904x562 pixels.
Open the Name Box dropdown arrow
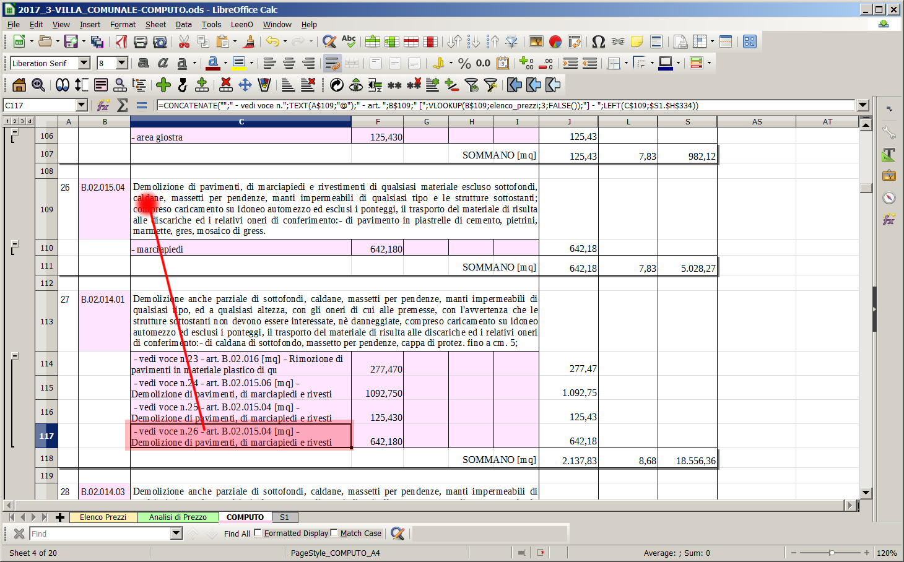tap(81, 105)
